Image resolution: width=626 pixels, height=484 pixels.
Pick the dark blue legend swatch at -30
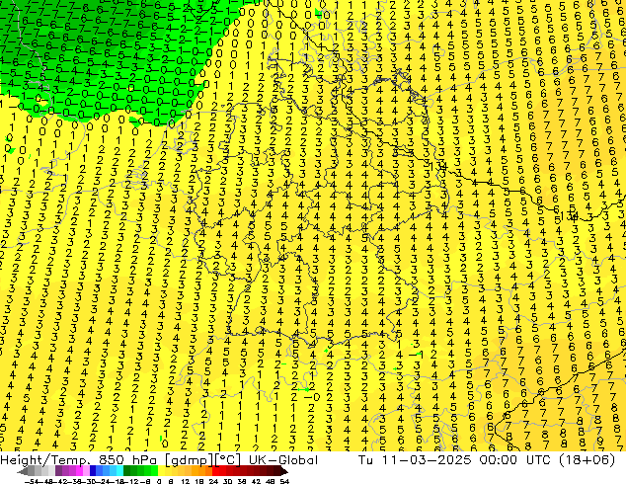tap(93, 471)
